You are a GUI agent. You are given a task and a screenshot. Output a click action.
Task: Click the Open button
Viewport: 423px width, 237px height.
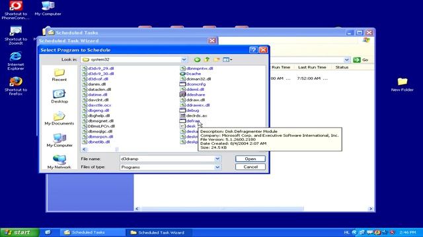coord(250,159)
